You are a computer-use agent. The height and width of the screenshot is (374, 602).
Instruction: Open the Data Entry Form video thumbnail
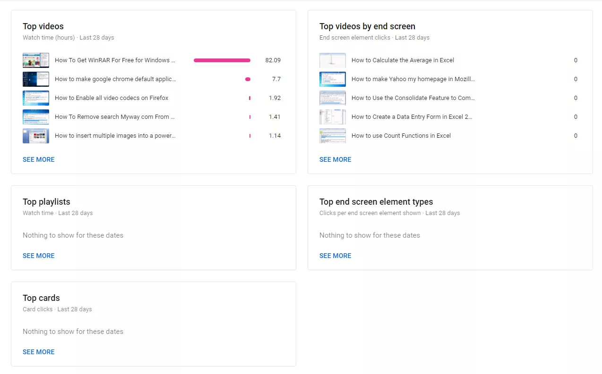tap(333, 117)
